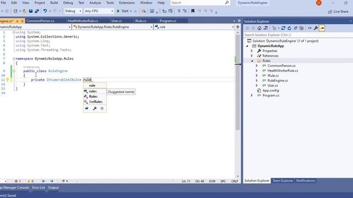This screenshot has height=198, width=353.
Task: Click the navigate backward arrow in status strip
Action: pos(44,181)
